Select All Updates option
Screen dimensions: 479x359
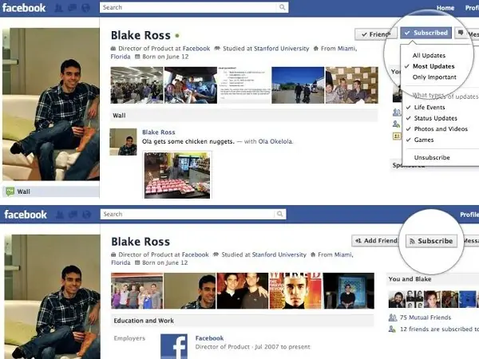429,56
